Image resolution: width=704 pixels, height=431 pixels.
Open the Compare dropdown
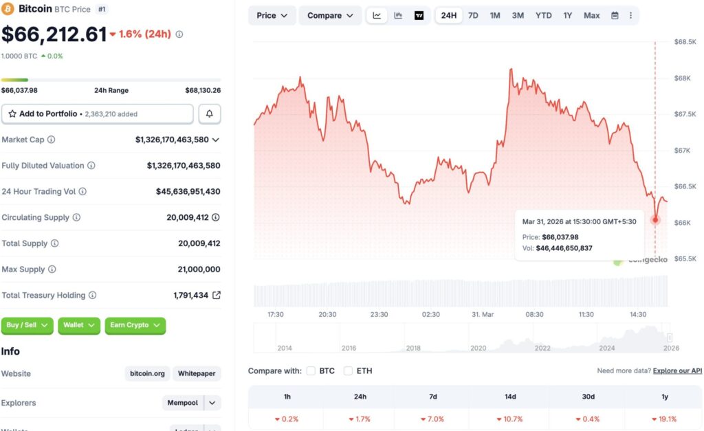(x=330, y=15)
